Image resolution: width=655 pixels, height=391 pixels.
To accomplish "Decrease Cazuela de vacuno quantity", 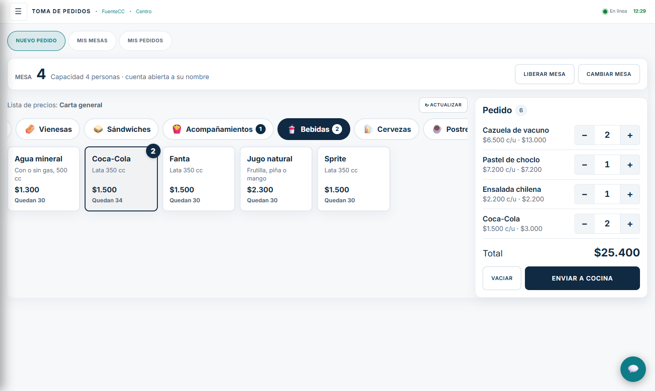I will tap(584, 135).
